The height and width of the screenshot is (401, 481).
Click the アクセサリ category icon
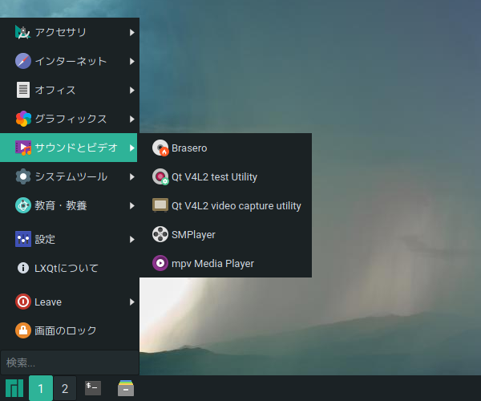tap(23, 32)
